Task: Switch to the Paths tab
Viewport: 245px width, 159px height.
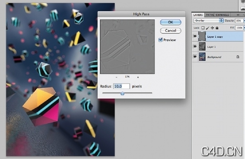Action: (x=210, y=15)
